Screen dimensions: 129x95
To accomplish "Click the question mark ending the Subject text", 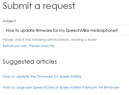I will [117, 30].
